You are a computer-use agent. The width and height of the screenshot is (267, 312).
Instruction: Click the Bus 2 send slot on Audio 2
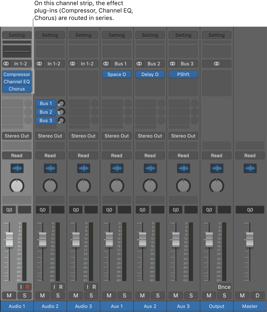(x=46, y=112)
